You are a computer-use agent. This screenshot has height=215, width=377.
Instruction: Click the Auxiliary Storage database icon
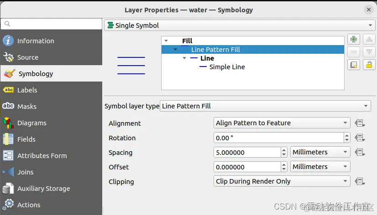[x=8, y=189]
